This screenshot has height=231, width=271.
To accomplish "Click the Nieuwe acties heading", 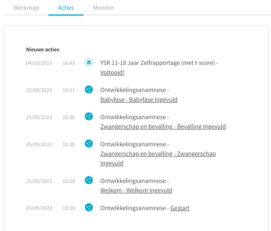I will pyautogui.click(x=43, y=49).
